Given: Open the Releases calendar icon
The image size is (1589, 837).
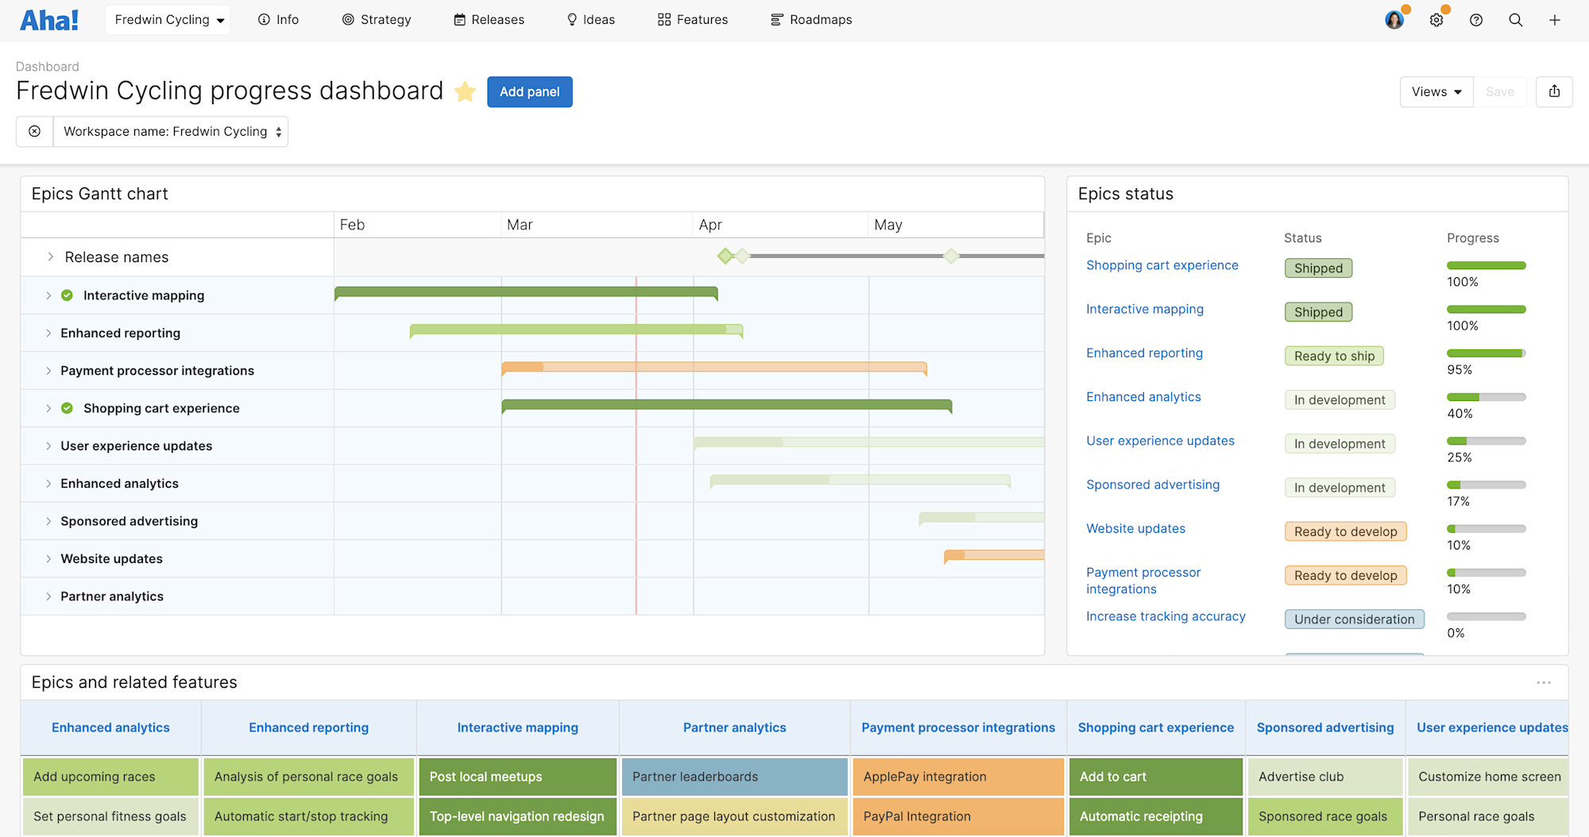Looking at the screenshot, I should pos(458,19).
